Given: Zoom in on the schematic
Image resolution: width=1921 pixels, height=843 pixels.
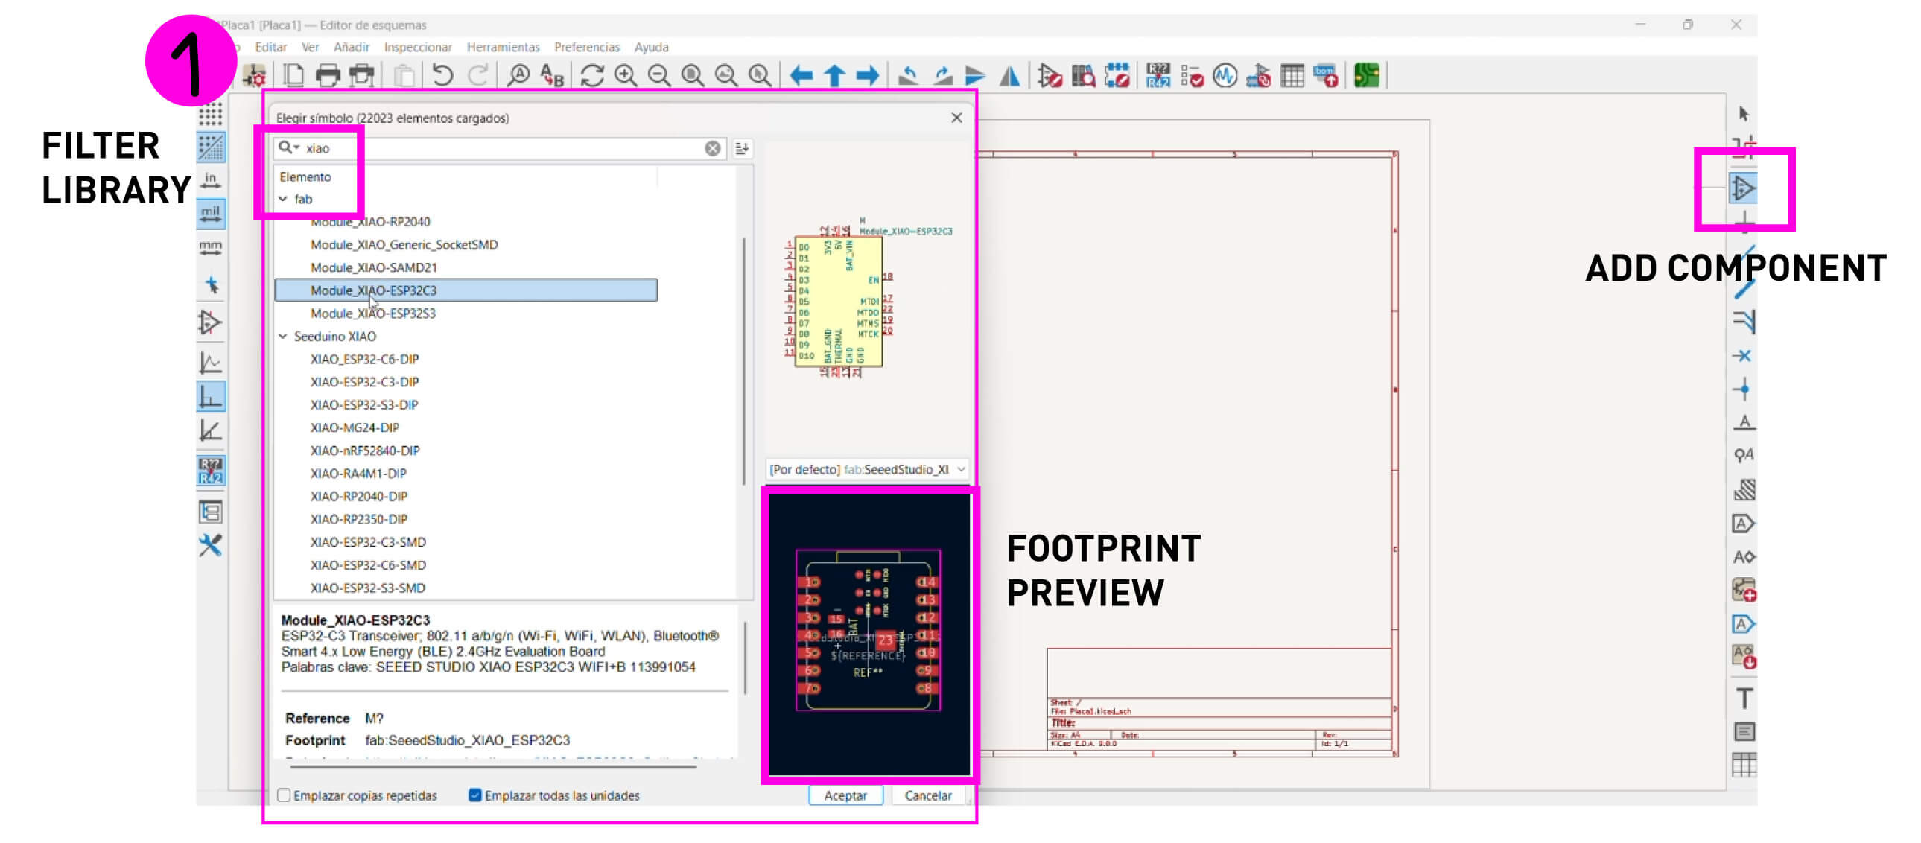Looking at the screenshot, I should 626,75.
